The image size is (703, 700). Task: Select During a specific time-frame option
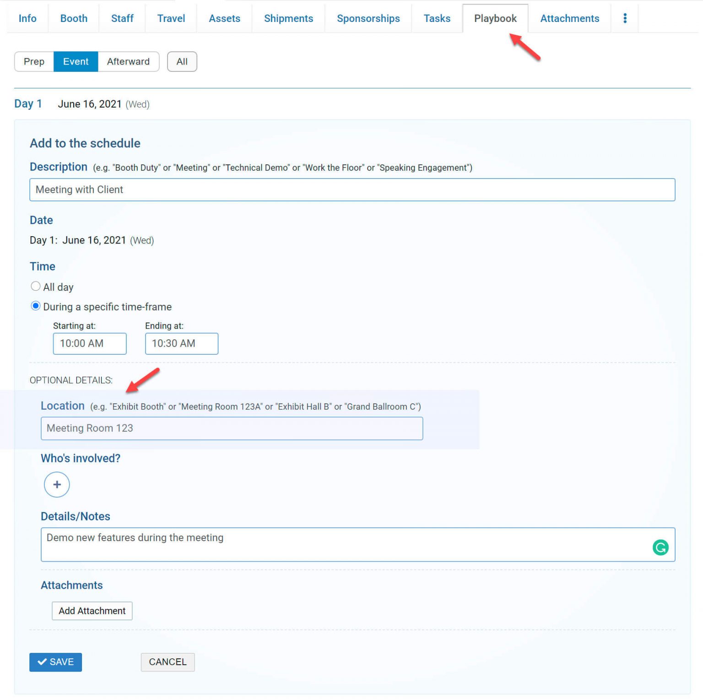[x=36, y=307]
